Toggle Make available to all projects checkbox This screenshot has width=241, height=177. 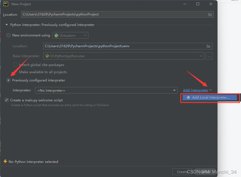[15, 72]
